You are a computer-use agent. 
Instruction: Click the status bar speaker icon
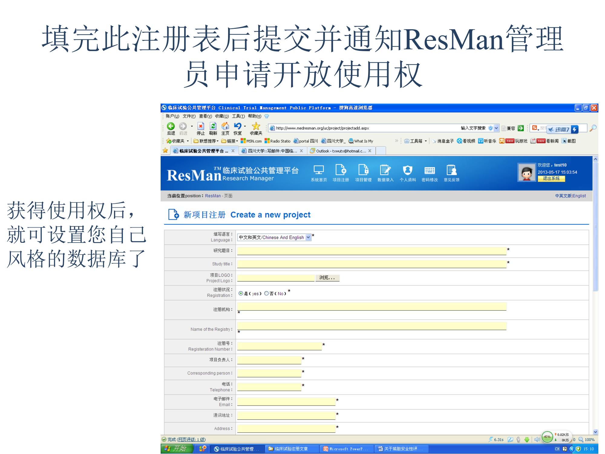tap(537, 440)
